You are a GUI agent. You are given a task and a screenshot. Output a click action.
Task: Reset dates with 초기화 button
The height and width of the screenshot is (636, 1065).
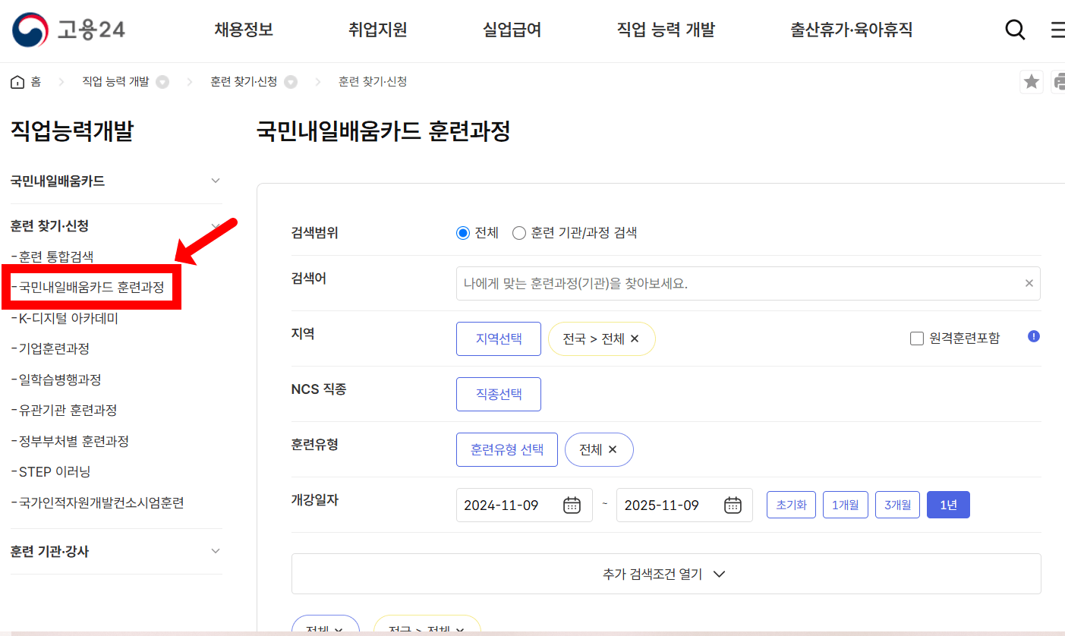791,505
